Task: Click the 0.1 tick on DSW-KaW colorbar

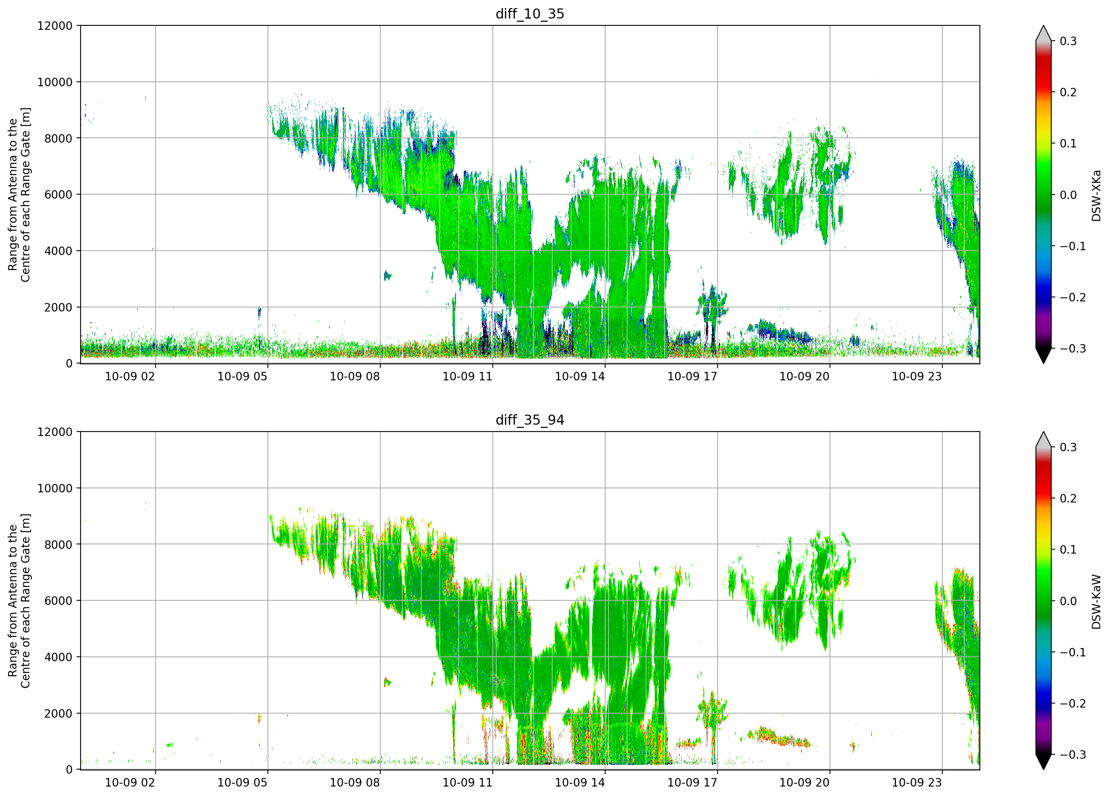Action: (1069, 550)
